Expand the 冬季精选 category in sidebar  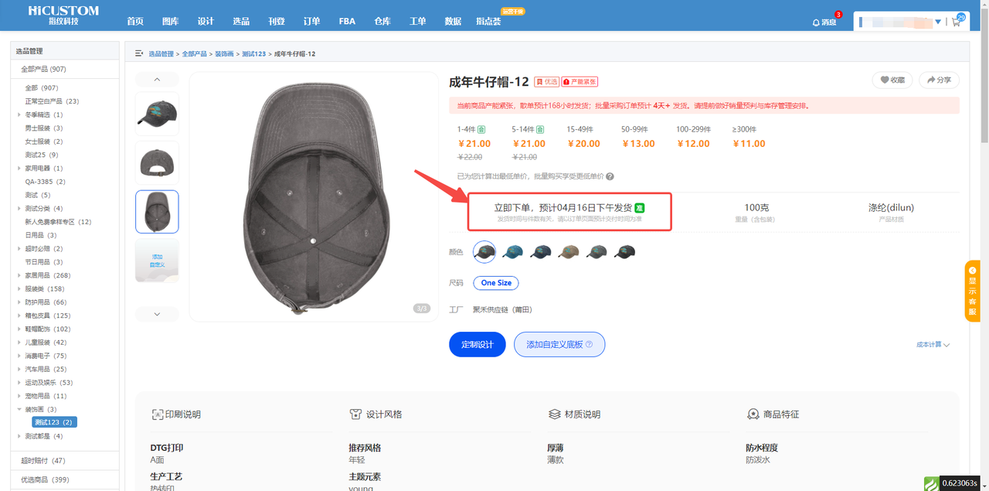point(19,114)
